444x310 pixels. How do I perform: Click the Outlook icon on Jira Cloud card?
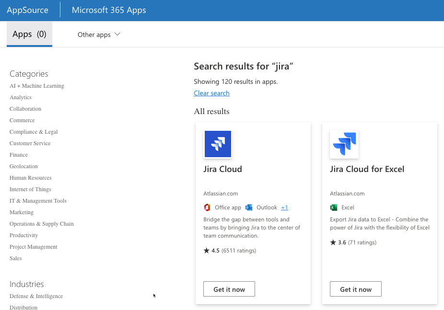tap(249, 207)
